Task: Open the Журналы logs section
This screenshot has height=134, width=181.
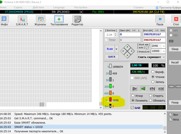Action: pos(40,20)
